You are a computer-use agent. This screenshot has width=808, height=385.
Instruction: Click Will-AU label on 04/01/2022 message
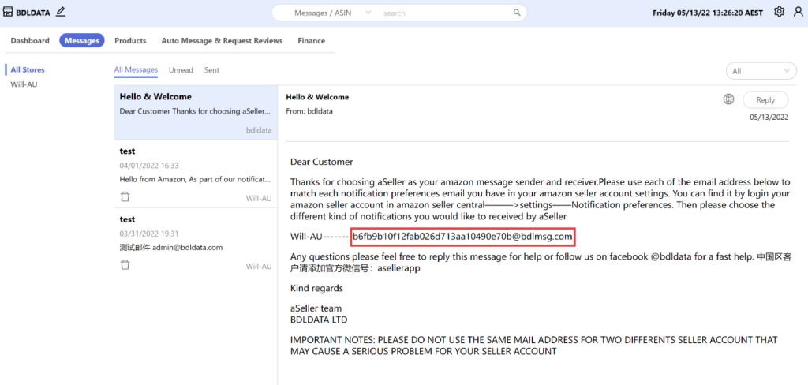pyautogui.click(x=259, y=199)
